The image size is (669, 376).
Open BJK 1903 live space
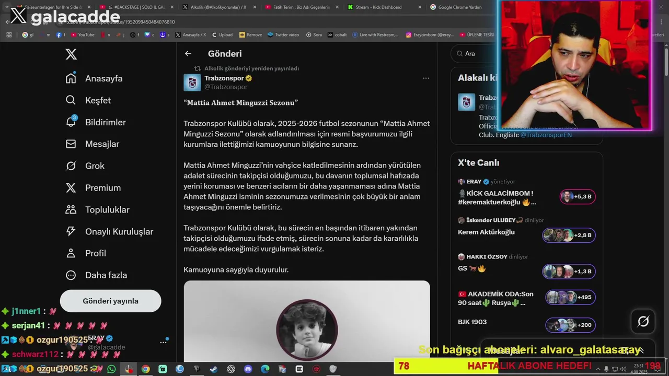[472, 322]
